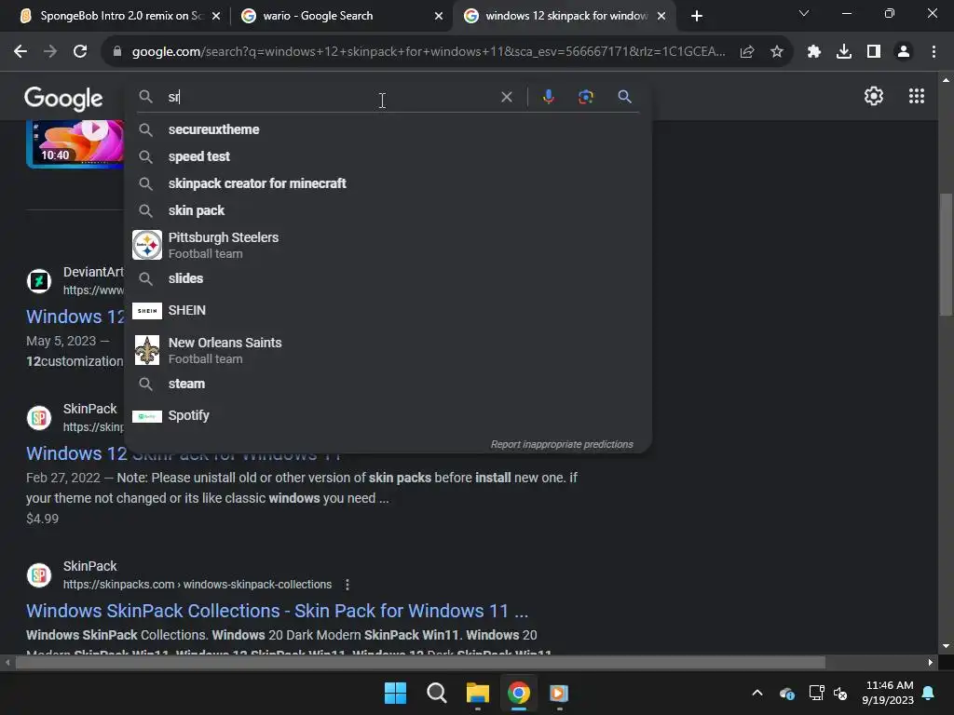Clear the search box with the X
The height and width of the screenshot is (715, 954).
point(506,97)
